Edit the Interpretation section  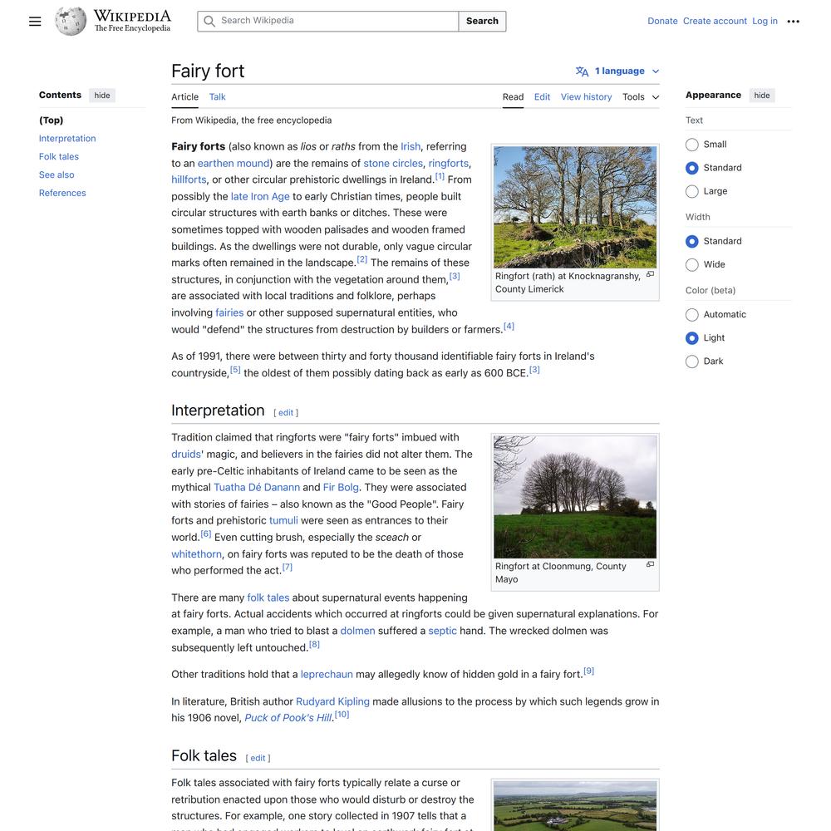coord(286,413)
